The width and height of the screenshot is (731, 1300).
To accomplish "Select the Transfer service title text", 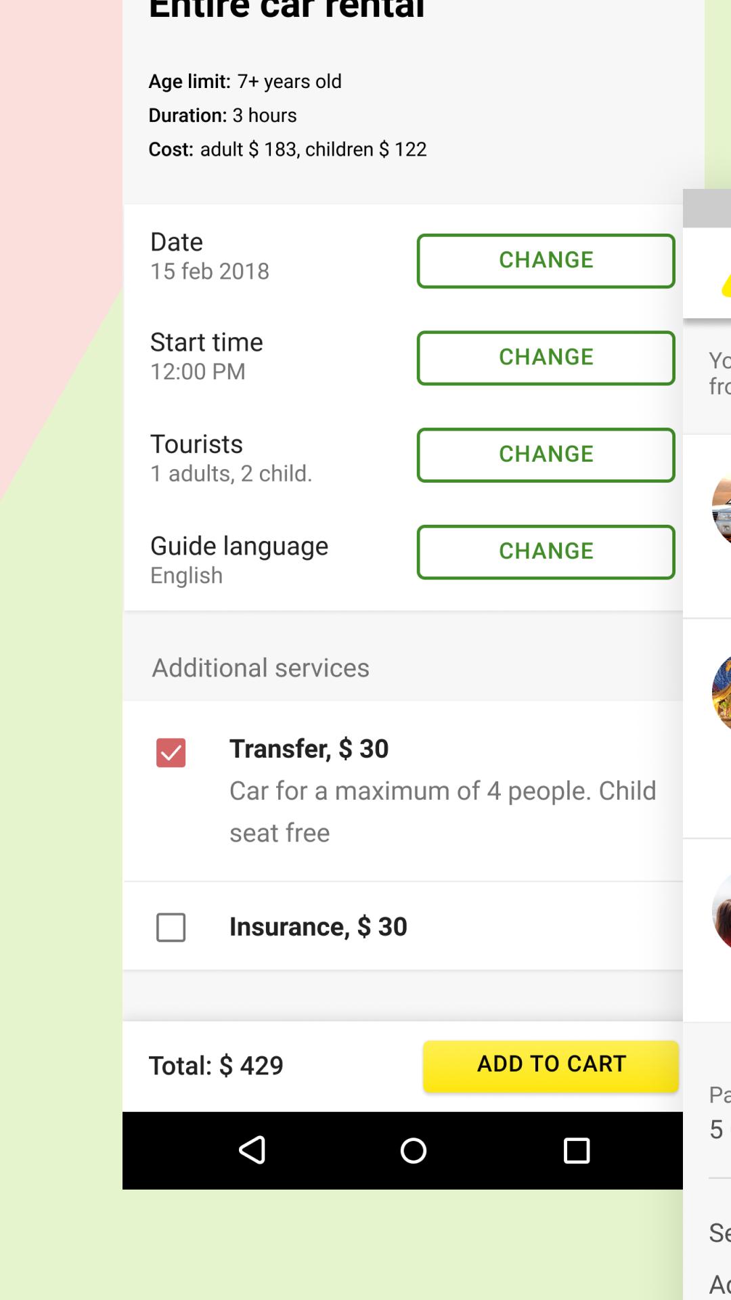I will pyautogui.click(x=309, y=749).
